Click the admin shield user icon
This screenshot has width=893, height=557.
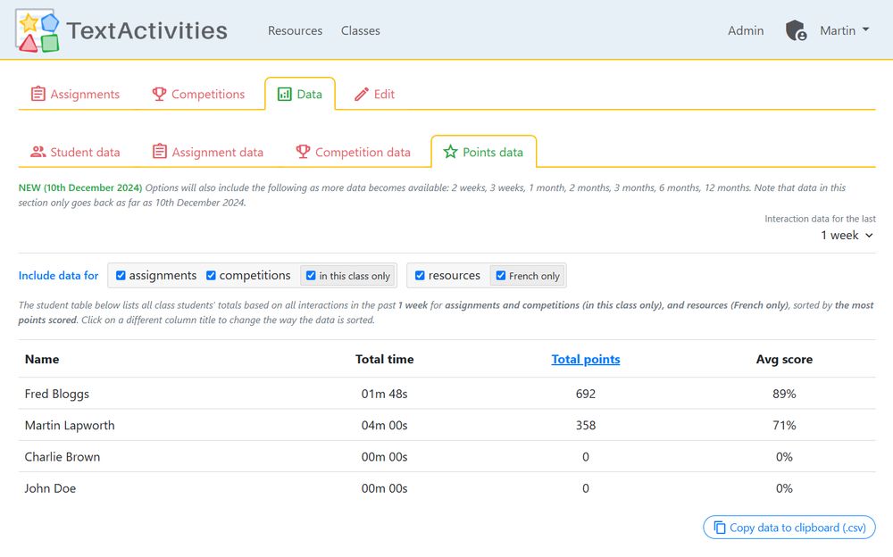coord(796,30)
